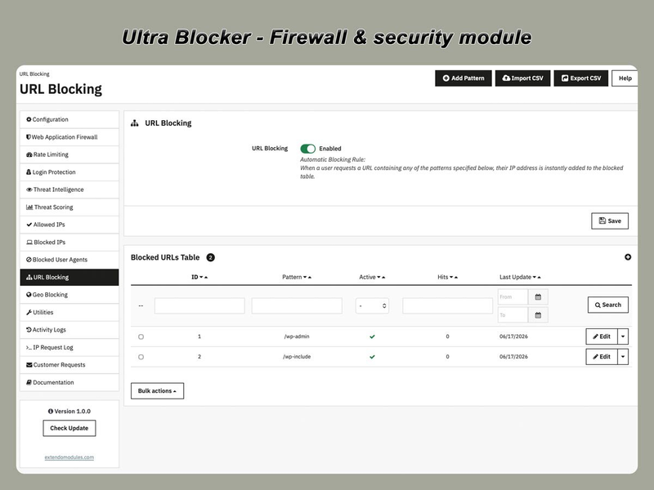Open the Help button

625,78
